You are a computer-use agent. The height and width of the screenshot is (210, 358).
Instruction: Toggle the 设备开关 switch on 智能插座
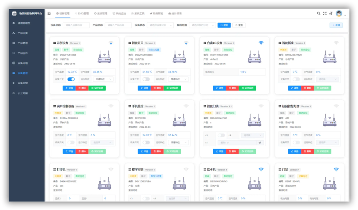pos(296,79)
